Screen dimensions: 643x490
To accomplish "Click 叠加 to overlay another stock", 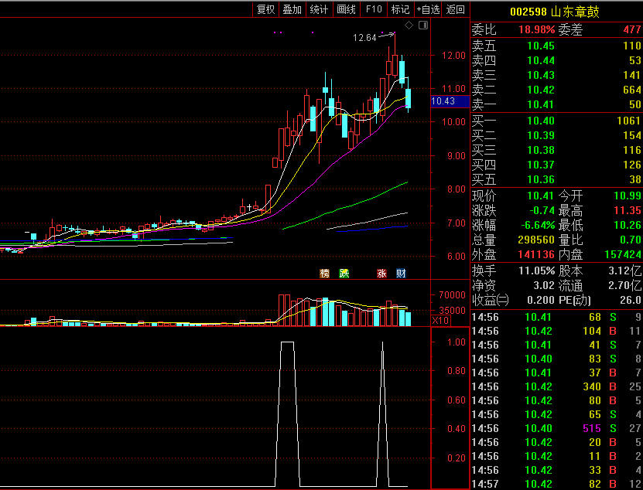I will (292, 9).
